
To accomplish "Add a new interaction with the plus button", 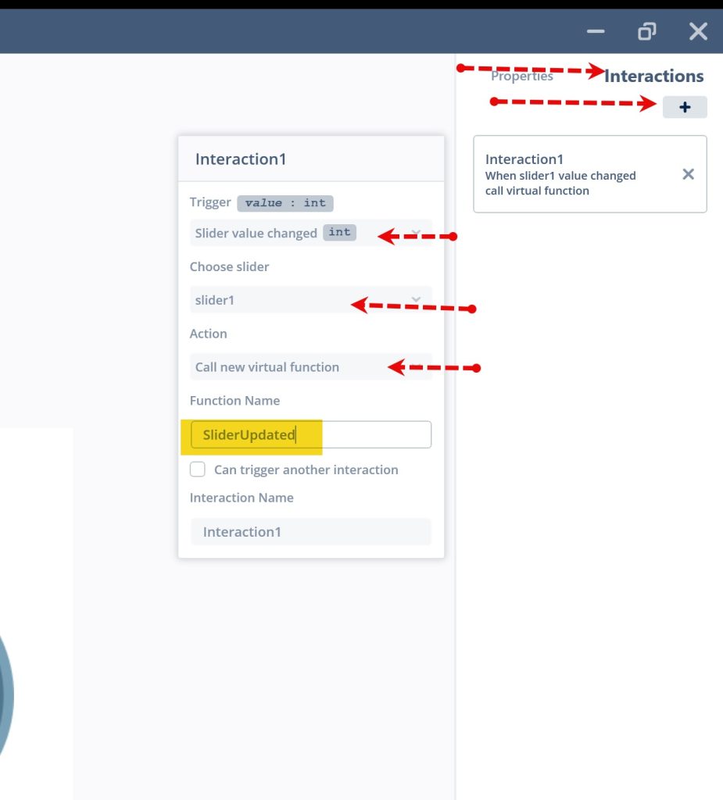I will (685, 108).
